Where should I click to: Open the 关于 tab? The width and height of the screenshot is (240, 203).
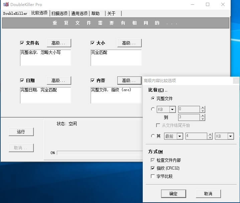tap(114, 13)
